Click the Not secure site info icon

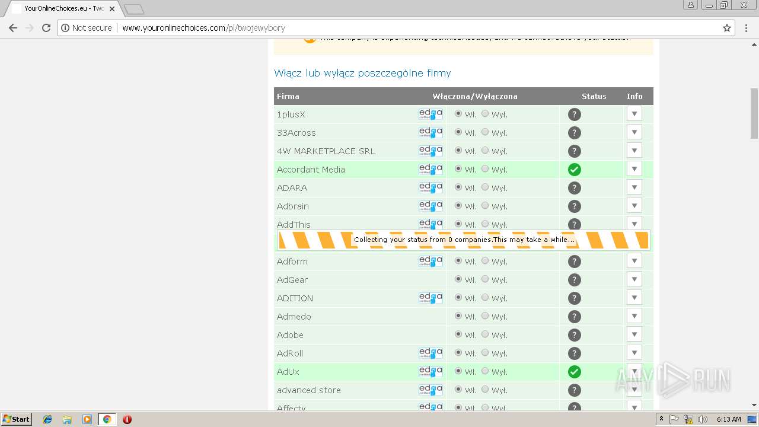pyautogui.click(x=65, y=28)
